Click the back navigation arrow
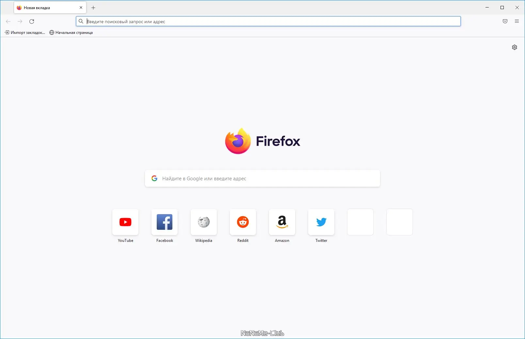This screenshot has width=525, height=339. 8,21
